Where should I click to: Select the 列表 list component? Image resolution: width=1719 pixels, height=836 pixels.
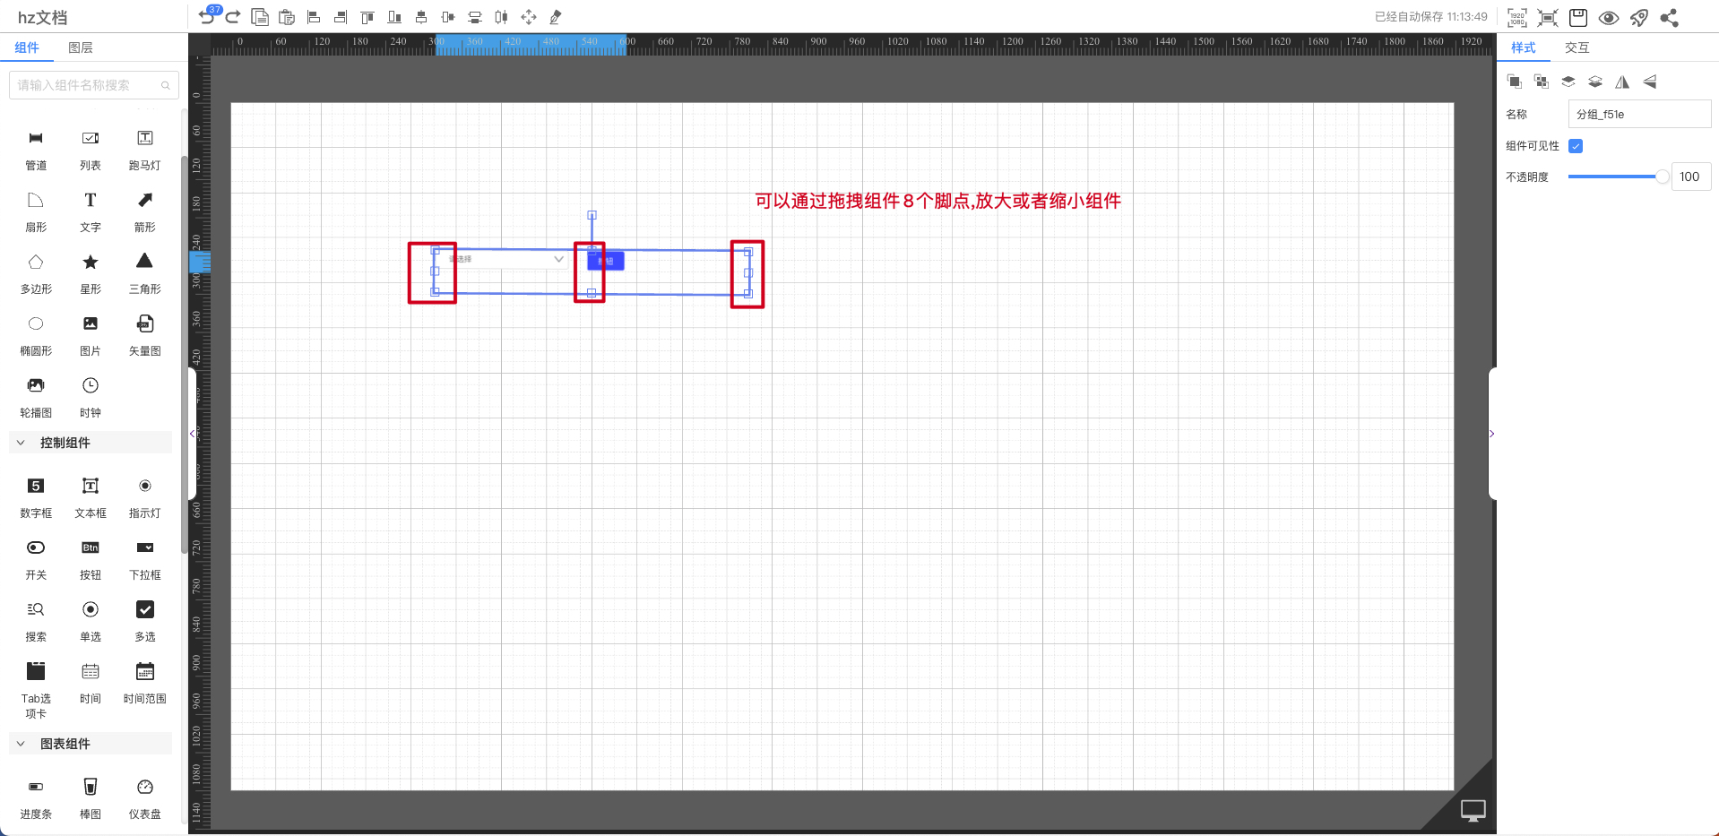click(91, 150)
